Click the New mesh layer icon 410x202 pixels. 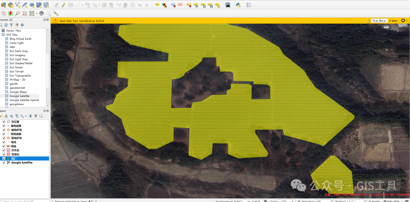tap(39, 5)
